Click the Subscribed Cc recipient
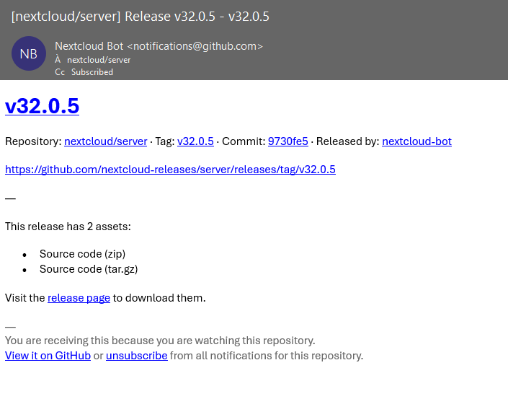 click(92, 72)
